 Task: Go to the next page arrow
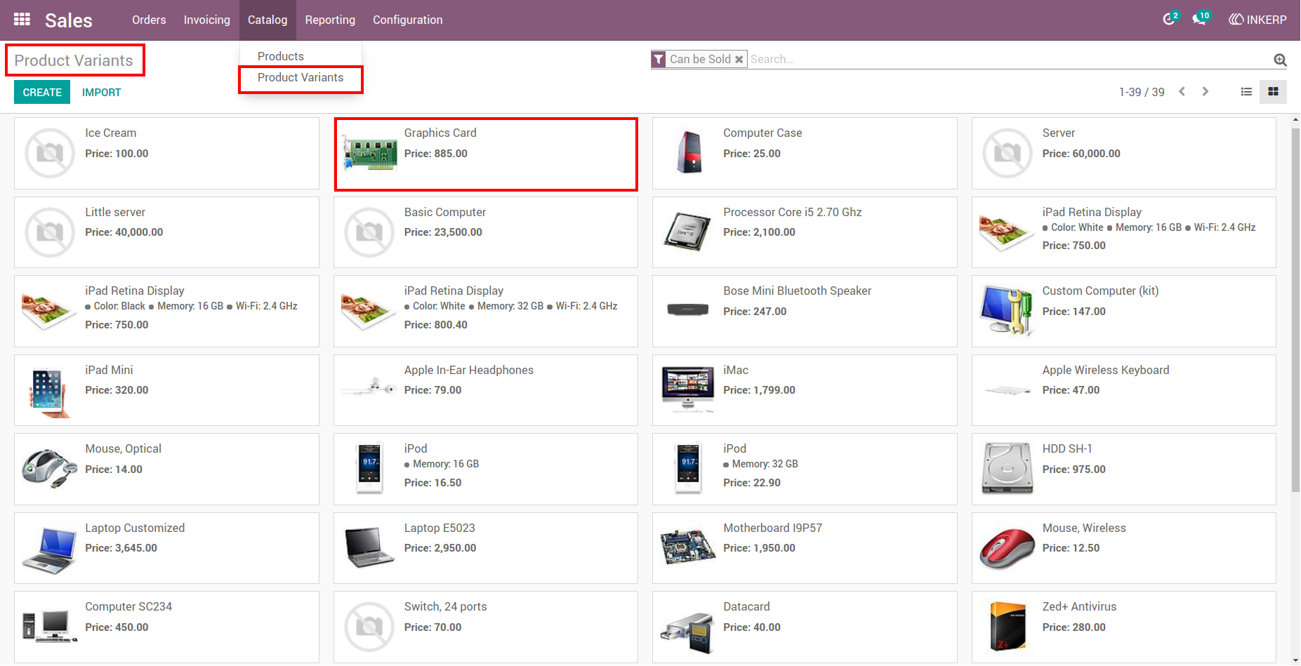(x=1206, y=92)
